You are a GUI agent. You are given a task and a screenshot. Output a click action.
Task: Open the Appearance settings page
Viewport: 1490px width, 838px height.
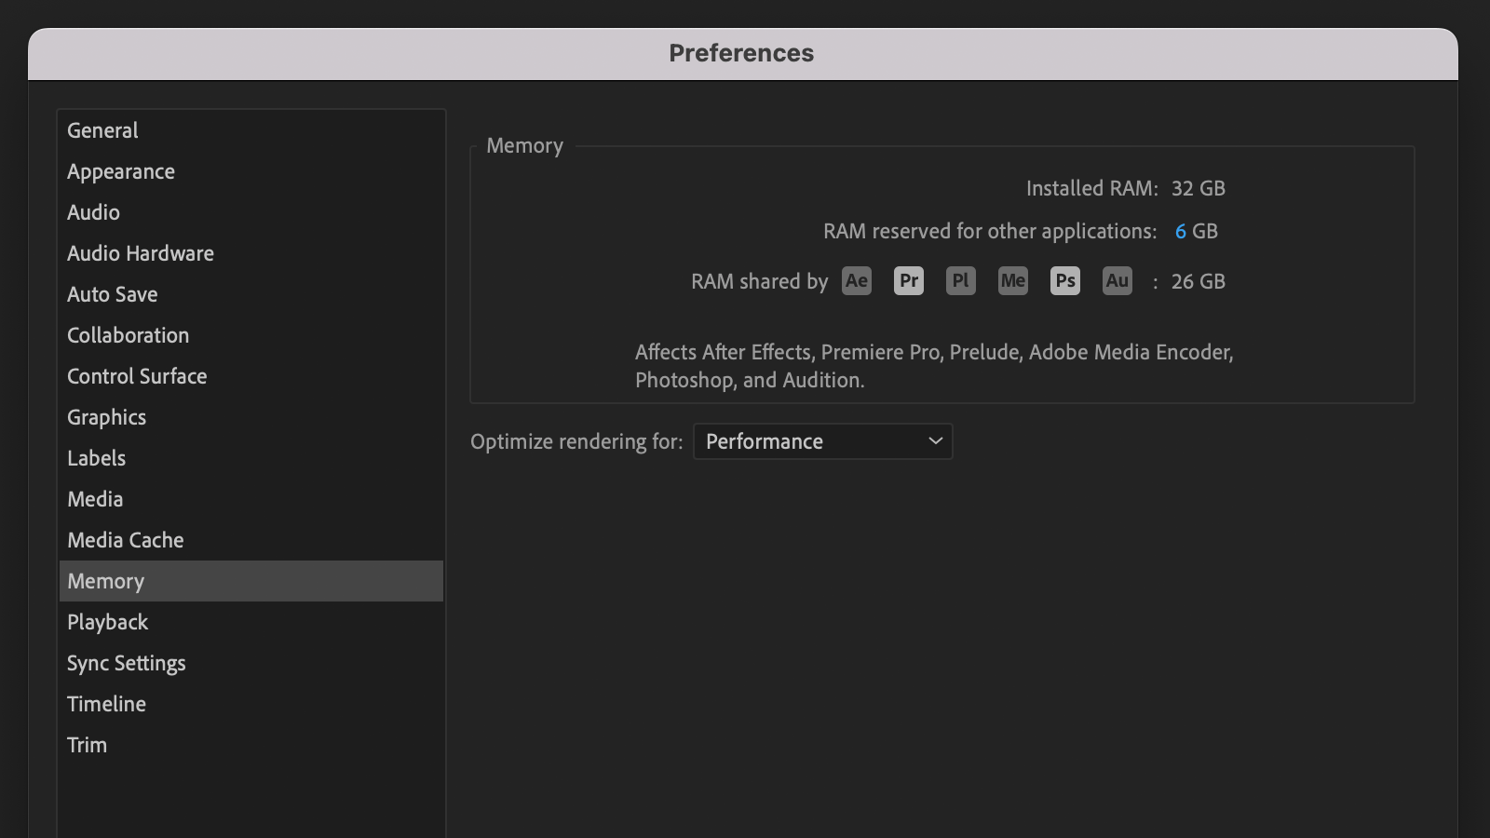[x=120, y=171]
